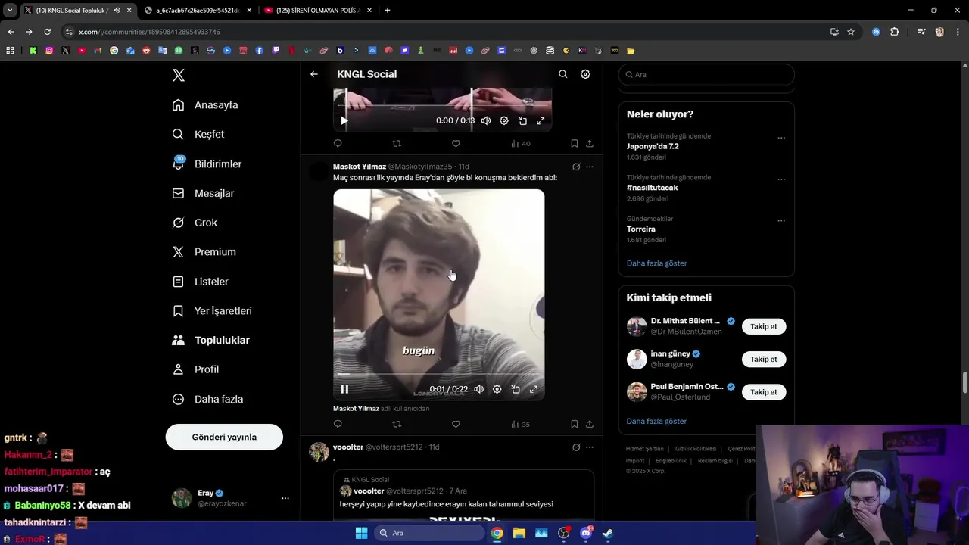View analytics of post with 35 views
The width and height of the screenshot is (969, 545).
pos(520,424)
